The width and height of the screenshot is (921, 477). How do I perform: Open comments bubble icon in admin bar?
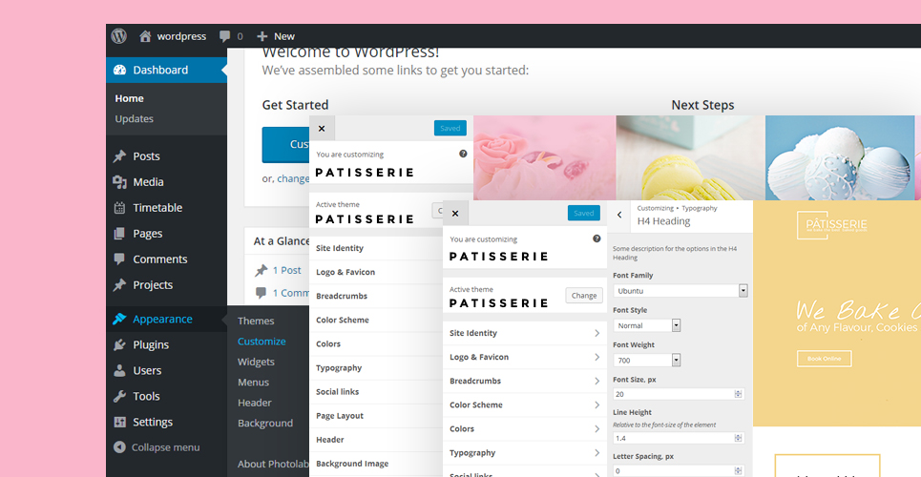pyautogui.click(x=225, y=36)
